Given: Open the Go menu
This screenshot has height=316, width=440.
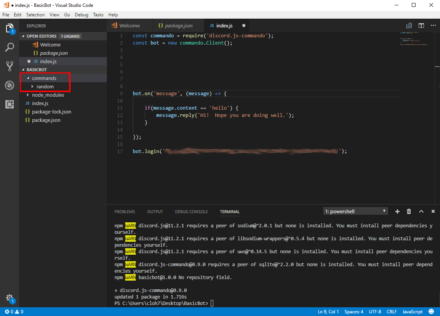Looking at the screenshot, I should tap(67, 15).
